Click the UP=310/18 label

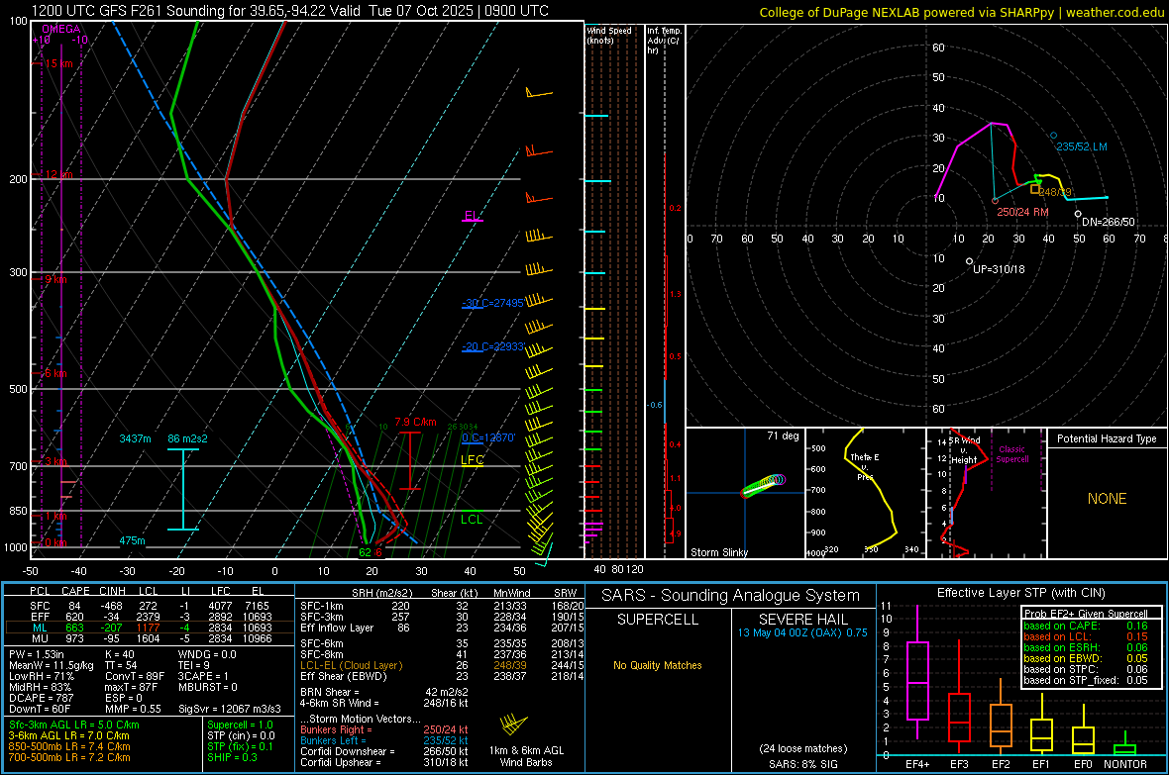click(x=999, y=269)
